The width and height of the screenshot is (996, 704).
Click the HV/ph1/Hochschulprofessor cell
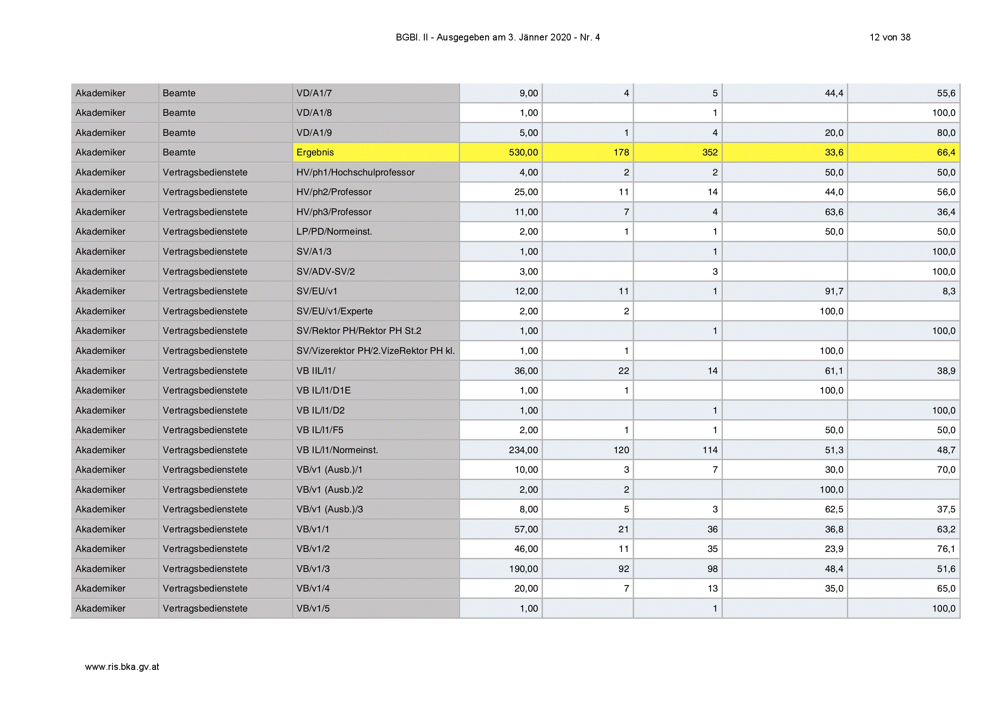click(376, 172)
